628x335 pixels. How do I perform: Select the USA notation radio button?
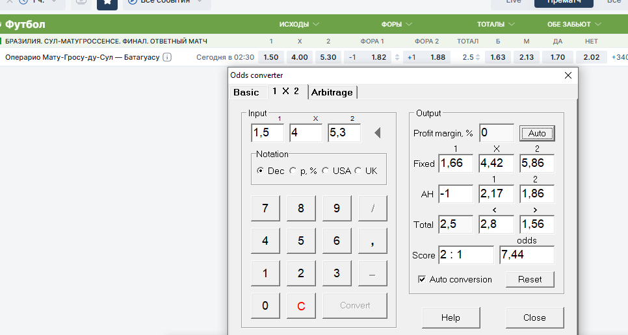pyautogui.click(x=325, y=171)
